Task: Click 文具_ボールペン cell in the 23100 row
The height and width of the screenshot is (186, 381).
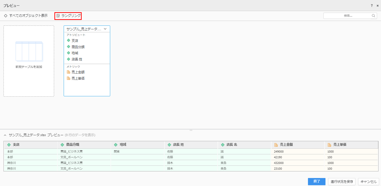Action: [84, 169]
